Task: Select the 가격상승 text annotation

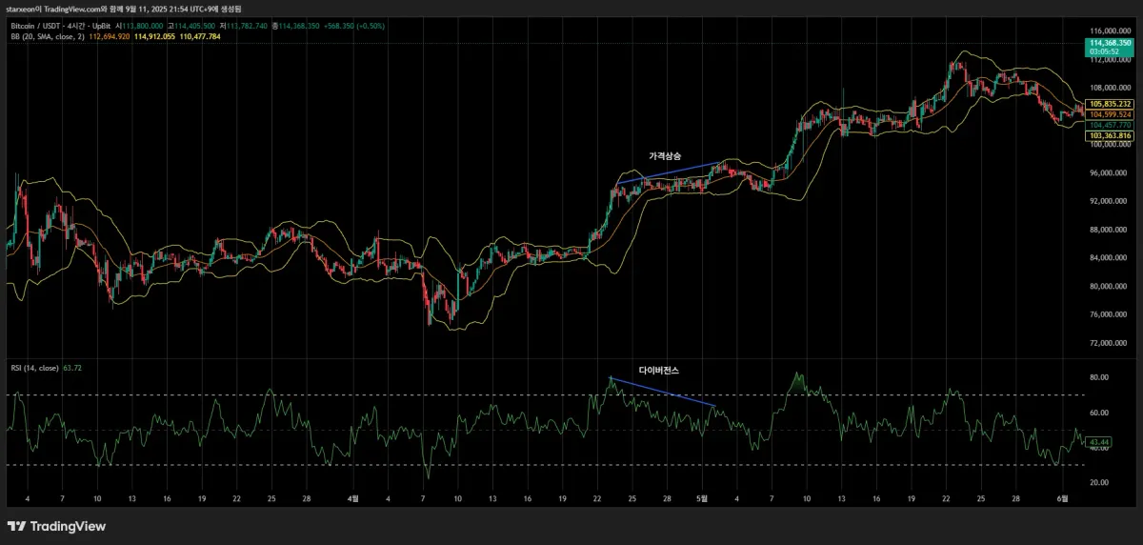Action: [664, 155]
